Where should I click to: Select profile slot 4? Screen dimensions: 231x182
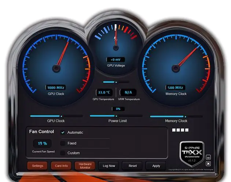(x=187, y=130)
